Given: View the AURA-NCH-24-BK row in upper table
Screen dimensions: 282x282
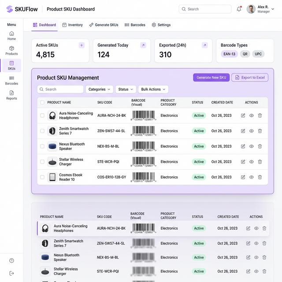Looking at the screenshot, I should (252, 115).
